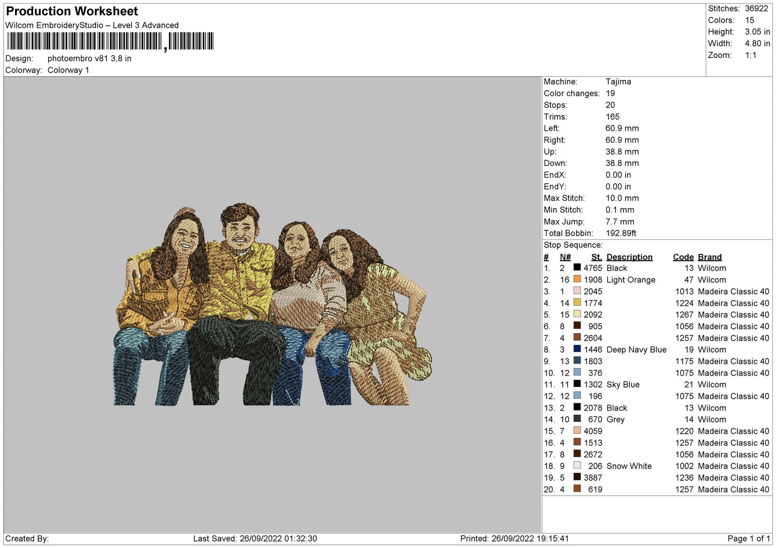Click the Machine value 'Tajima'

[x=618, y=82]
